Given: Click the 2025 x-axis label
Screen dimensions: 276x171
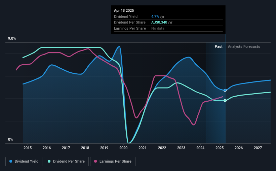Looking at the screenshot, I should [220, 148].
